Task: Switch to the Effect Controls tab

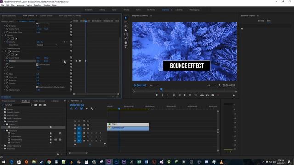Action: tap(28, 16)
